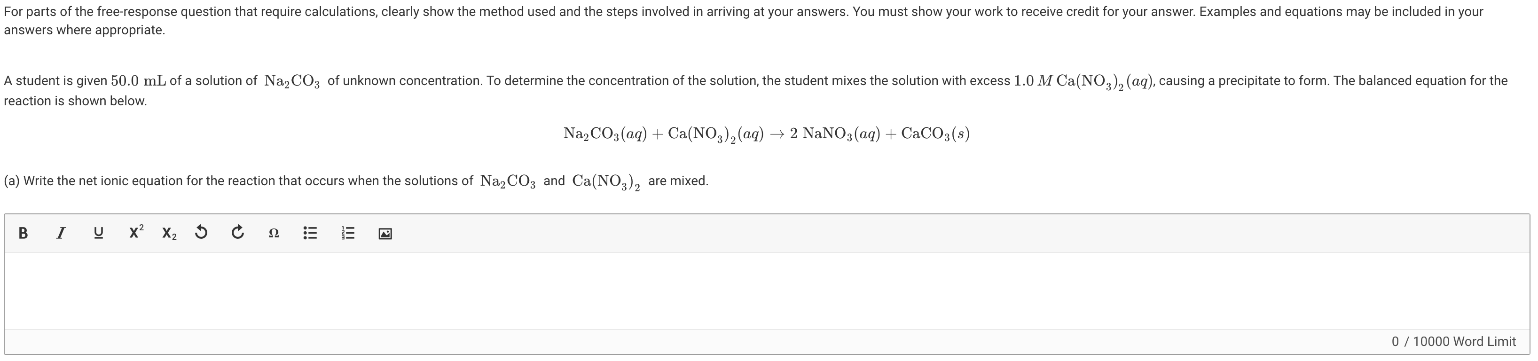The height and width of the screenshot is (361, 1538).
Task: Click the 0 / 10000 Word Limit counter
Action: pos(1452,341)
